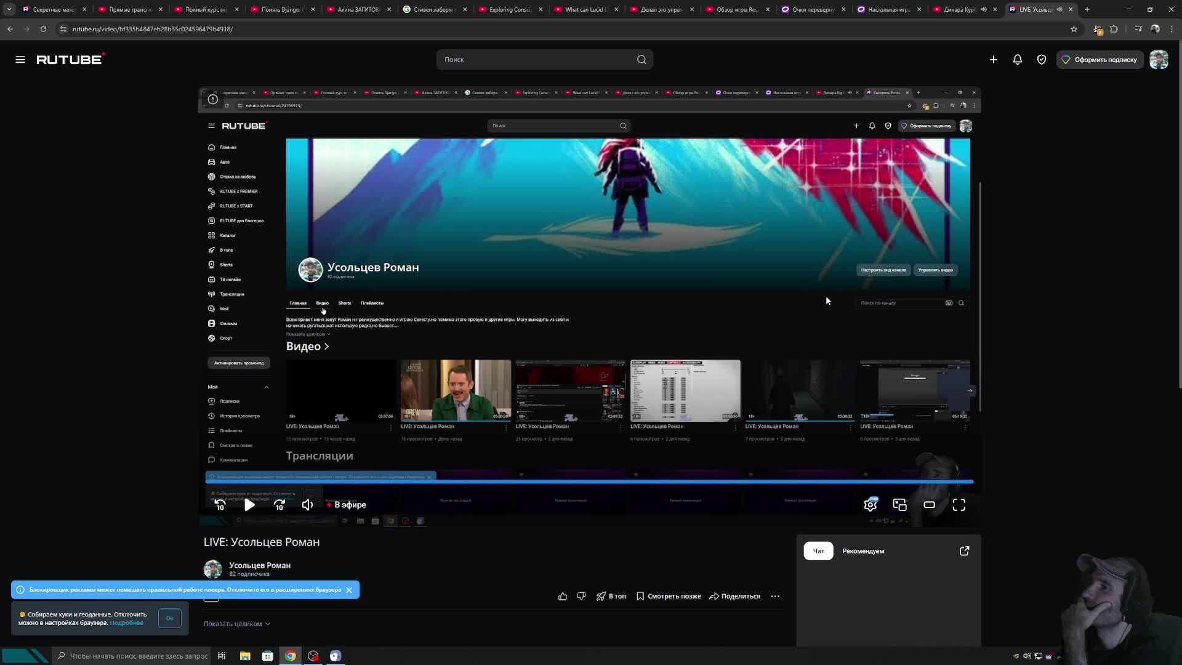1182x665 pixels.
Task: Click the Оформить подписку button
Action: pyautogui.click(x=1100, y=60)
